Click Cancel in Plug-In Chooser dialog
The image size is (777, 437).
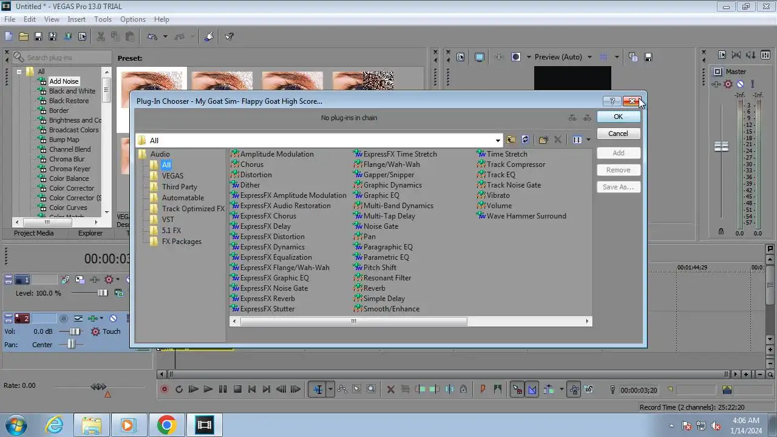tap(618, 134)
